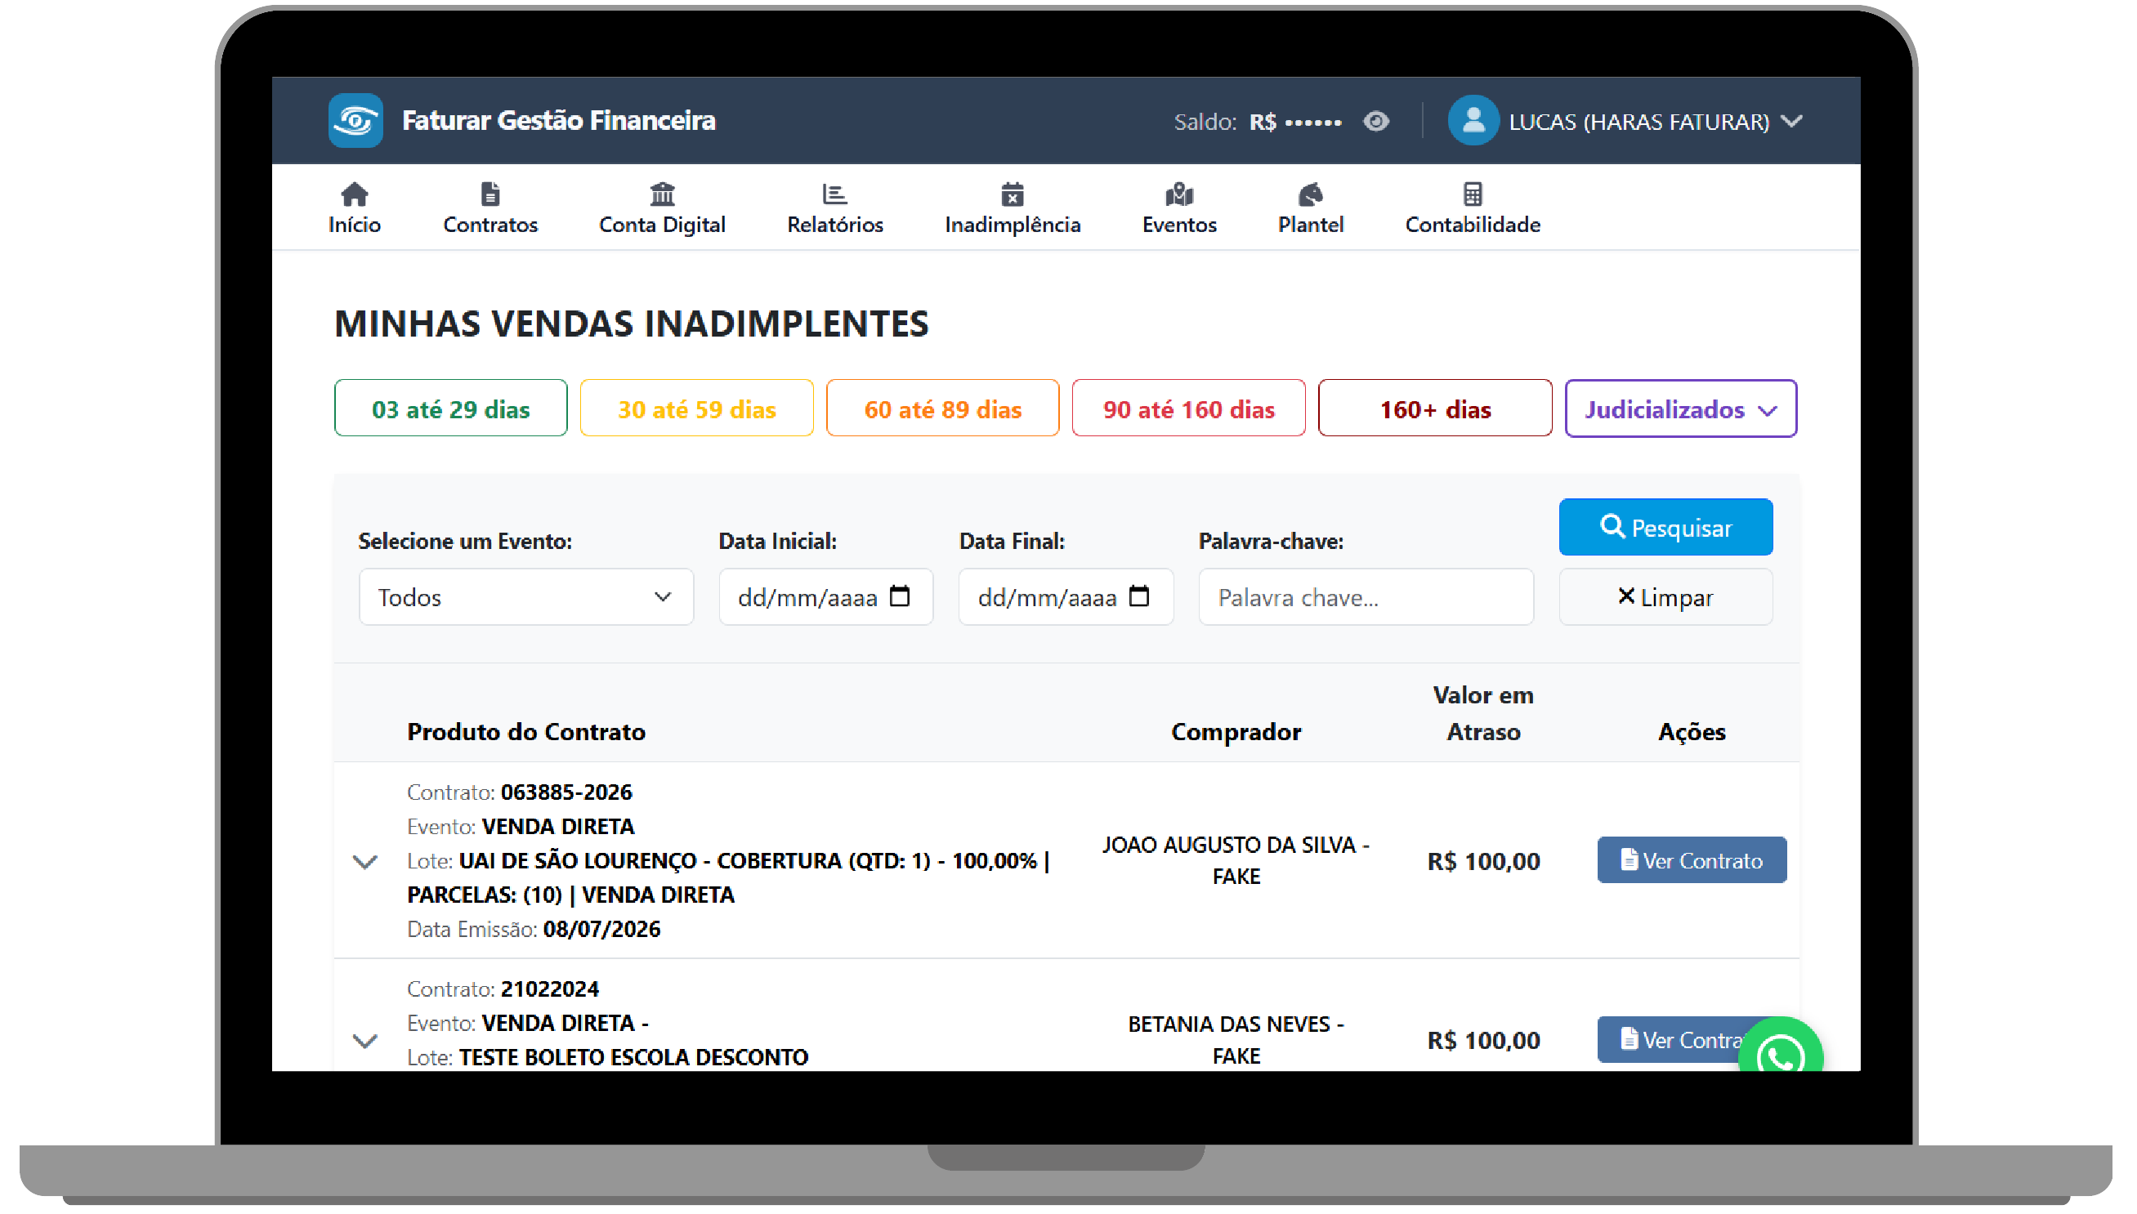Focus the Data Final date field
Image resolution: width=2137 pixels, height=1214 pixels.
click(1067, 598)
